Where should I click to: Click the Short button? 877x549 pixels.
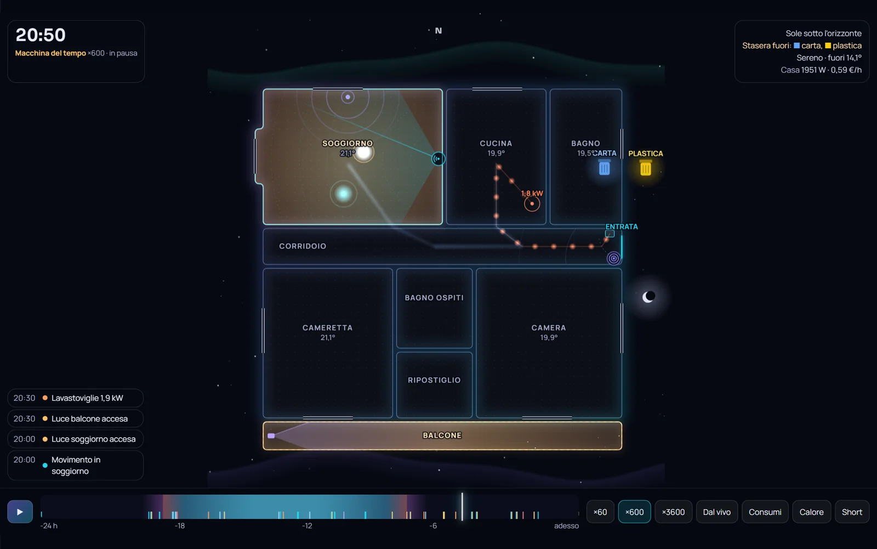[852, 512]
